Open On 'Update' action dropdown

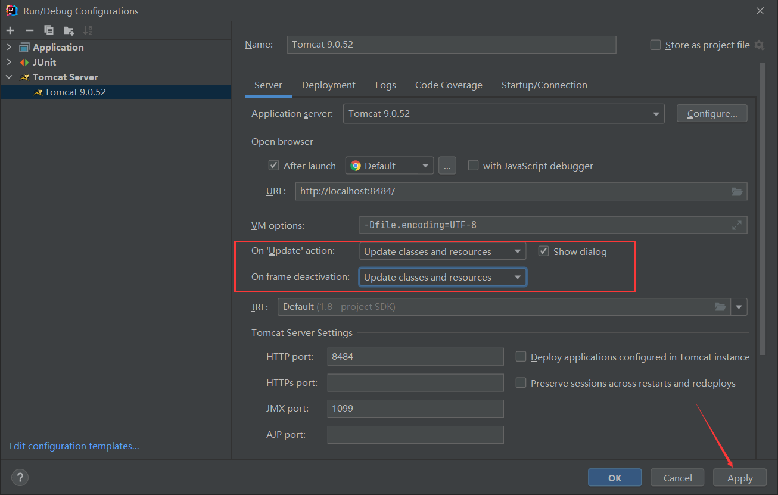pos(443,251)
